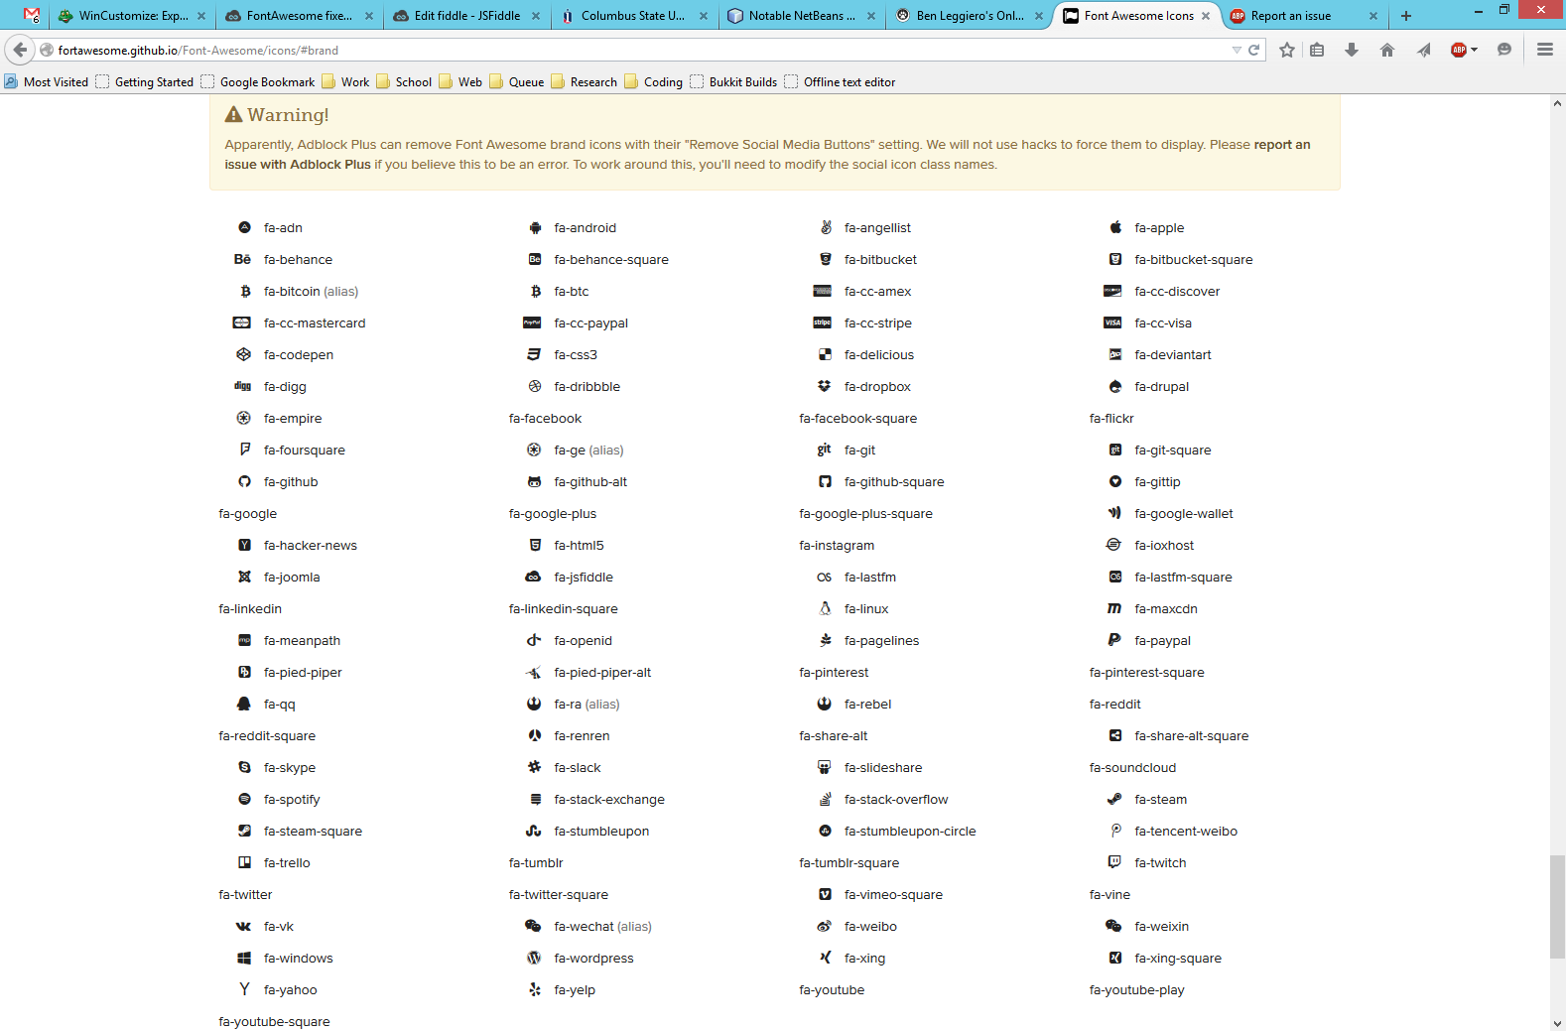Viewport: 1566px width, 1031px height.
Task: Click the fa-apple icon
Action: click(1115, 227)
